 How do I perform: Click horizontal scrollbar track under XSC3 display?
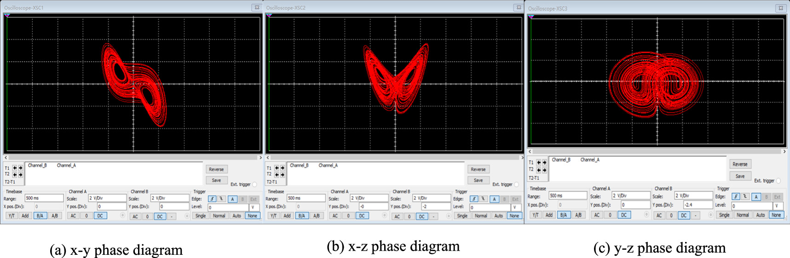(657, 151)
